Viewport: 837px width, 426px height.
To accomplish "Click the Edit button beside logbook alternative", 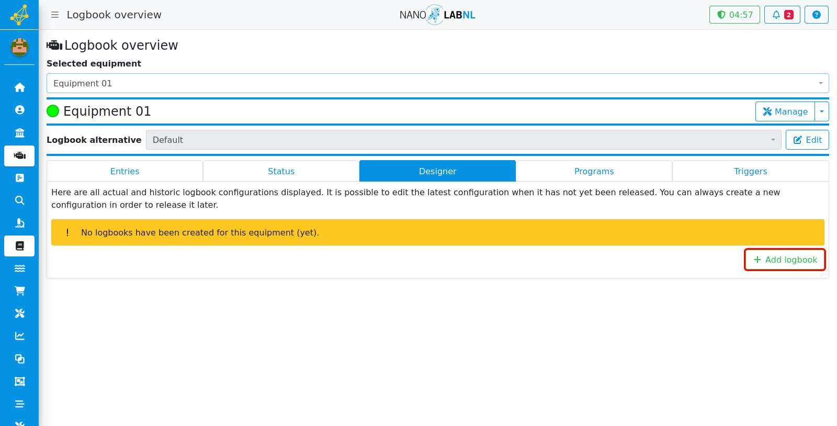I will coord(807,140).
